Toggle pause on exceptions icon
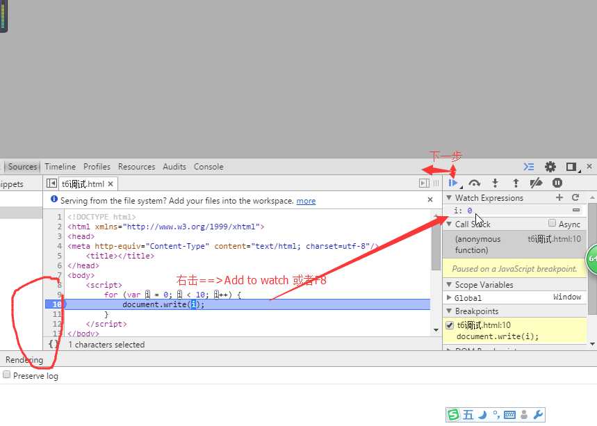The height and width of the screenshot is (426, 597). pos(557,183)
